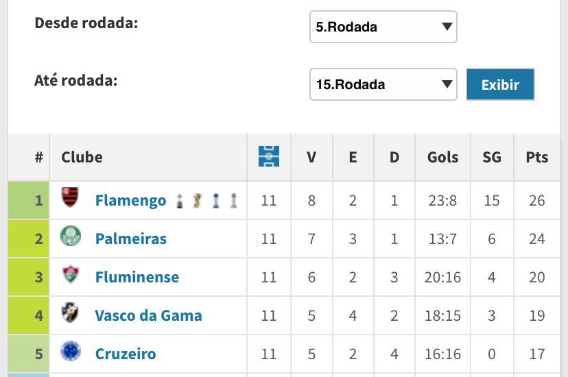Image resolution: width=568 pixels, height=377 pixels.
Task: Click the Flamengo club crest icon
Action: tap(70, 197)
